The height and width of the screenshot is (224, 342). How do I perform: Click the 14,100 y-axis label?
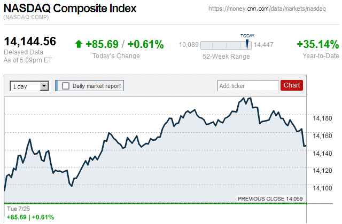click(321, 188)
